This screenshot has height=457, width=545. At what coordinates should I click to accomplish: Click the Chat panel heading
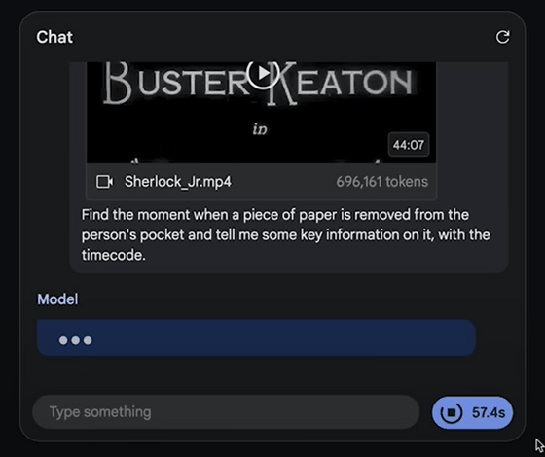54,37
